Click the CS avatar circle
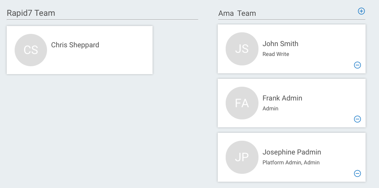Screen dimensions: 379x188 31,50
